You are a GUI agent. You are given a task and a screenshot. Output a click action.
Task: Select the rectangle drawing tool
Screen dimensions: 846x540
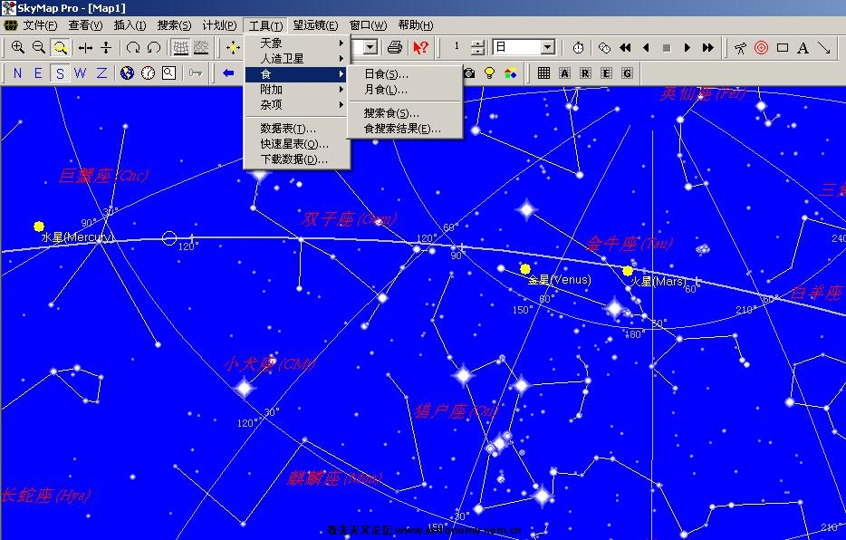click(x=783, y=47)
